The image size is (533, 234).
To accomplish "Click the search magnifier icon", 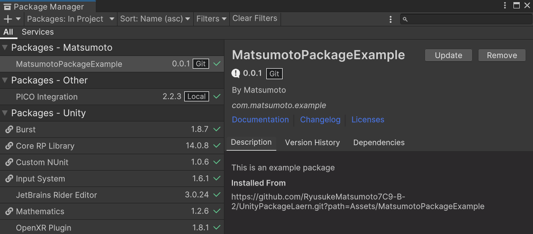I will (x=405, y=19).
